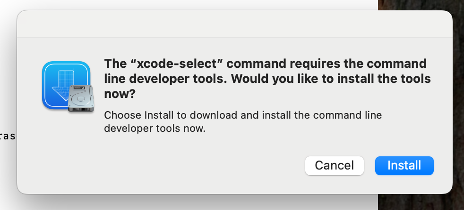Click the Install button

pyautogui.click(x=404, y=165)
